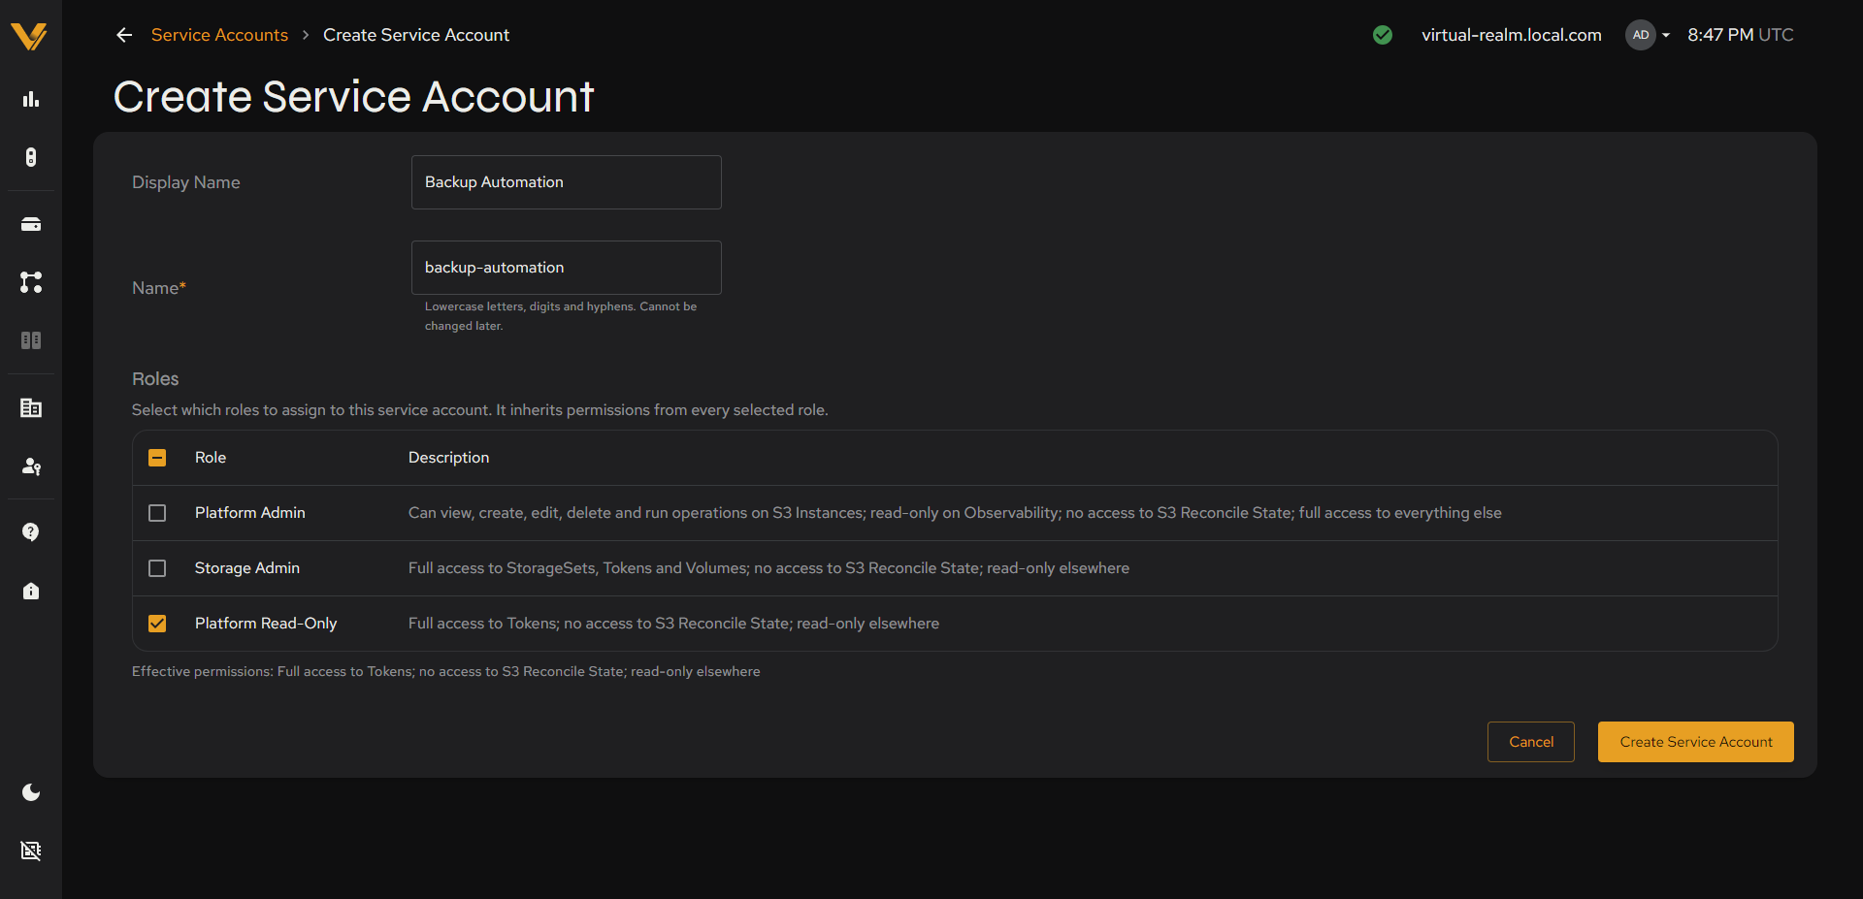
Task: Check the Storage Admin role checkbox
Action: pos(157,568)
